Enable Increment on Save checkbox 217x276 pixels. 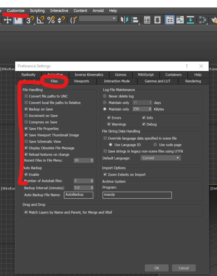pos(26,115)
